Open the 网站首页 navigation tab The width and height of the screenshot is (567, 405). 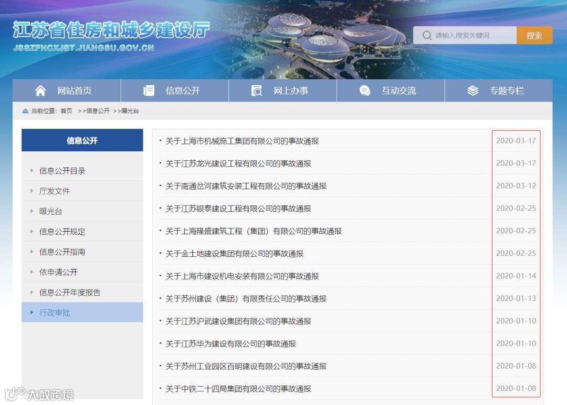coord(67,90)
